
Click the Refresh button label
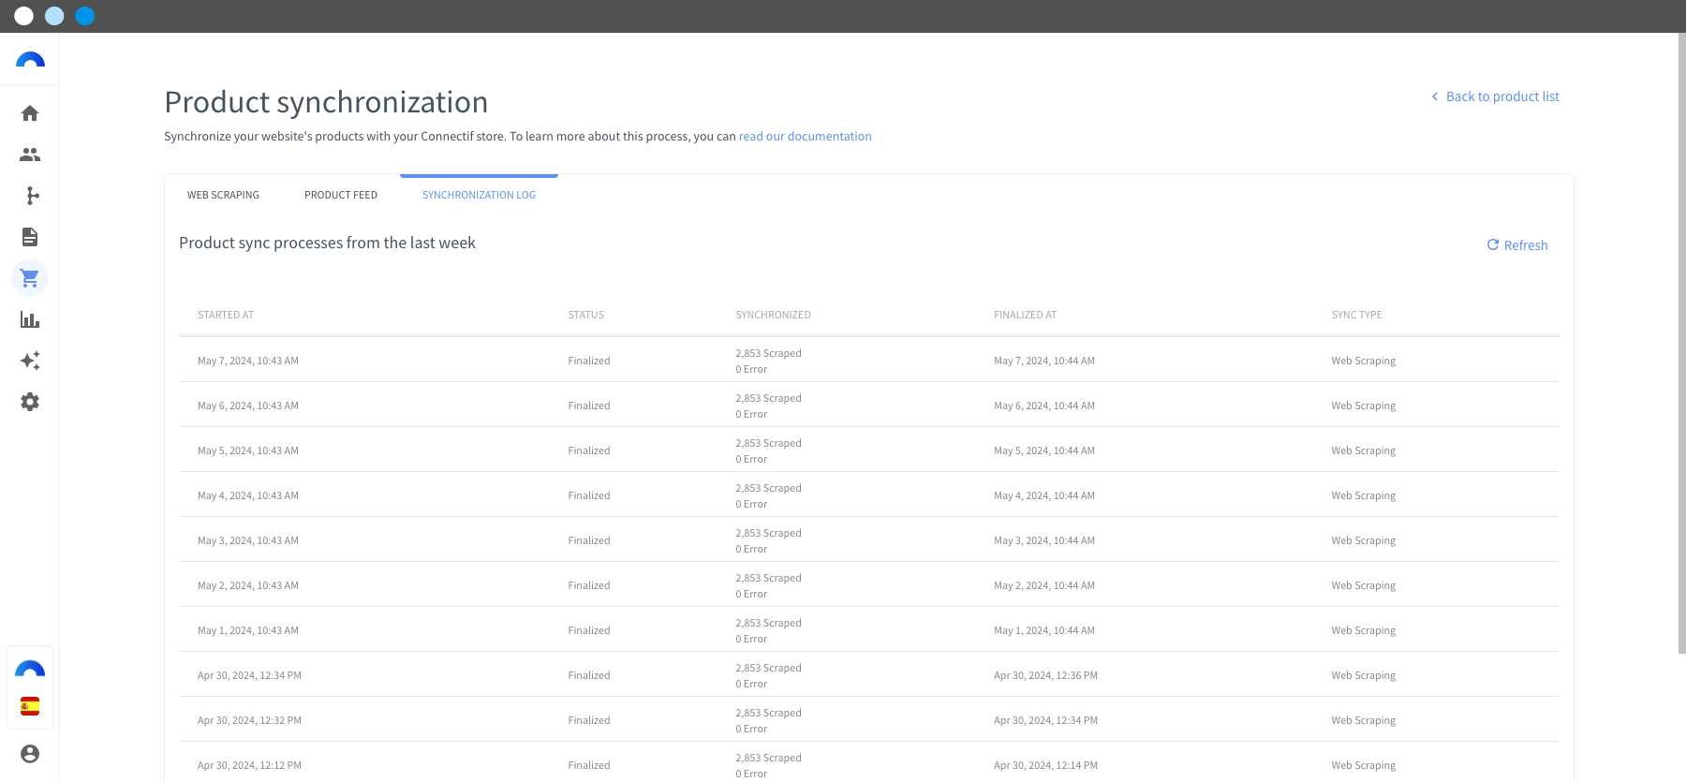1526,245
